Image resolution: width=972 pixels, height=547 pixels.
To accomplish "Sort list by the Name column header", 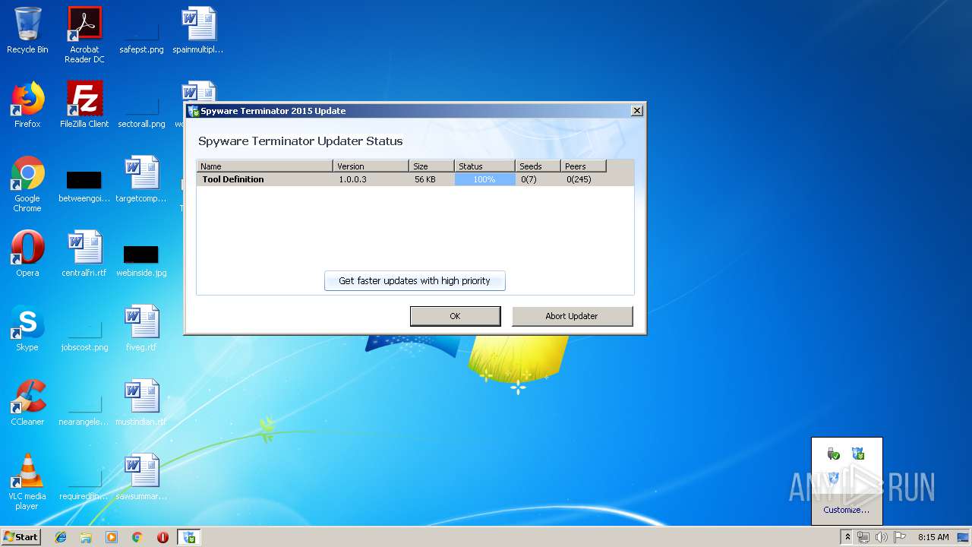I will pyautogui.click(x=264, y=166).
